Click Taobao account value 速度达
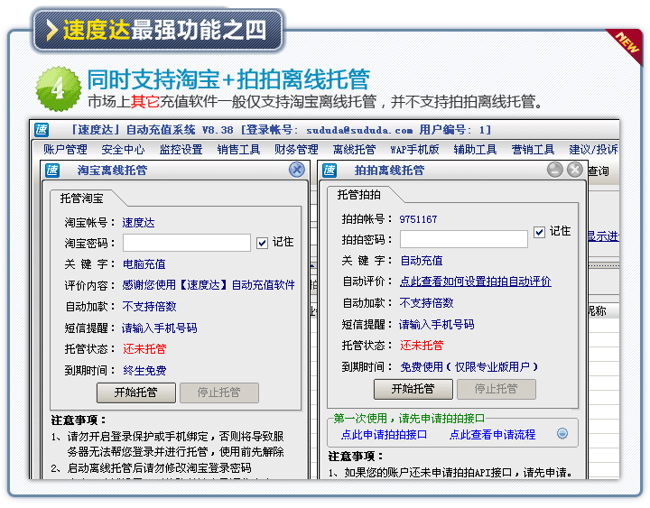The width and height of the screenshot is (650, 508). click(x=138, y=223)
